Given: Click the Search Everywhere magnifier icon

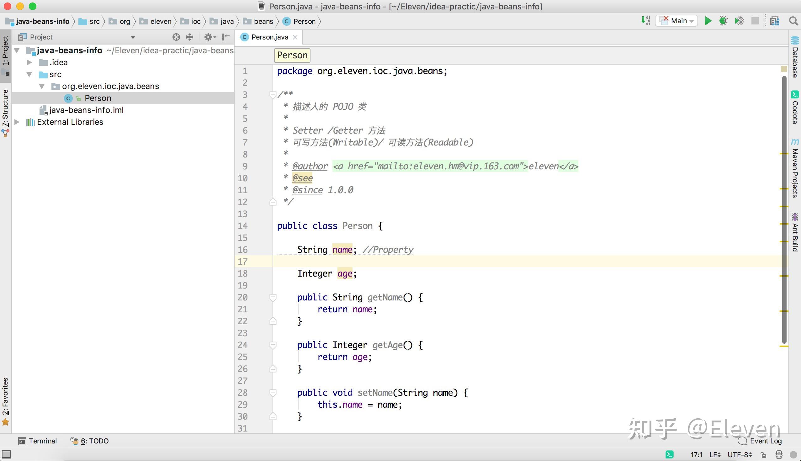Looking at the screenshot, I should click(793, 21).
